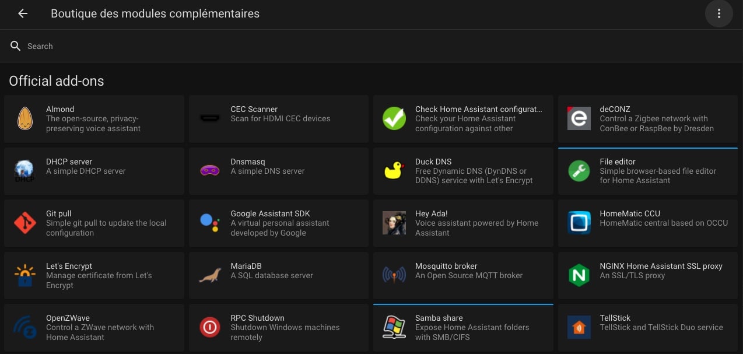Select the RPC Shutdown title text

point(258,318)
